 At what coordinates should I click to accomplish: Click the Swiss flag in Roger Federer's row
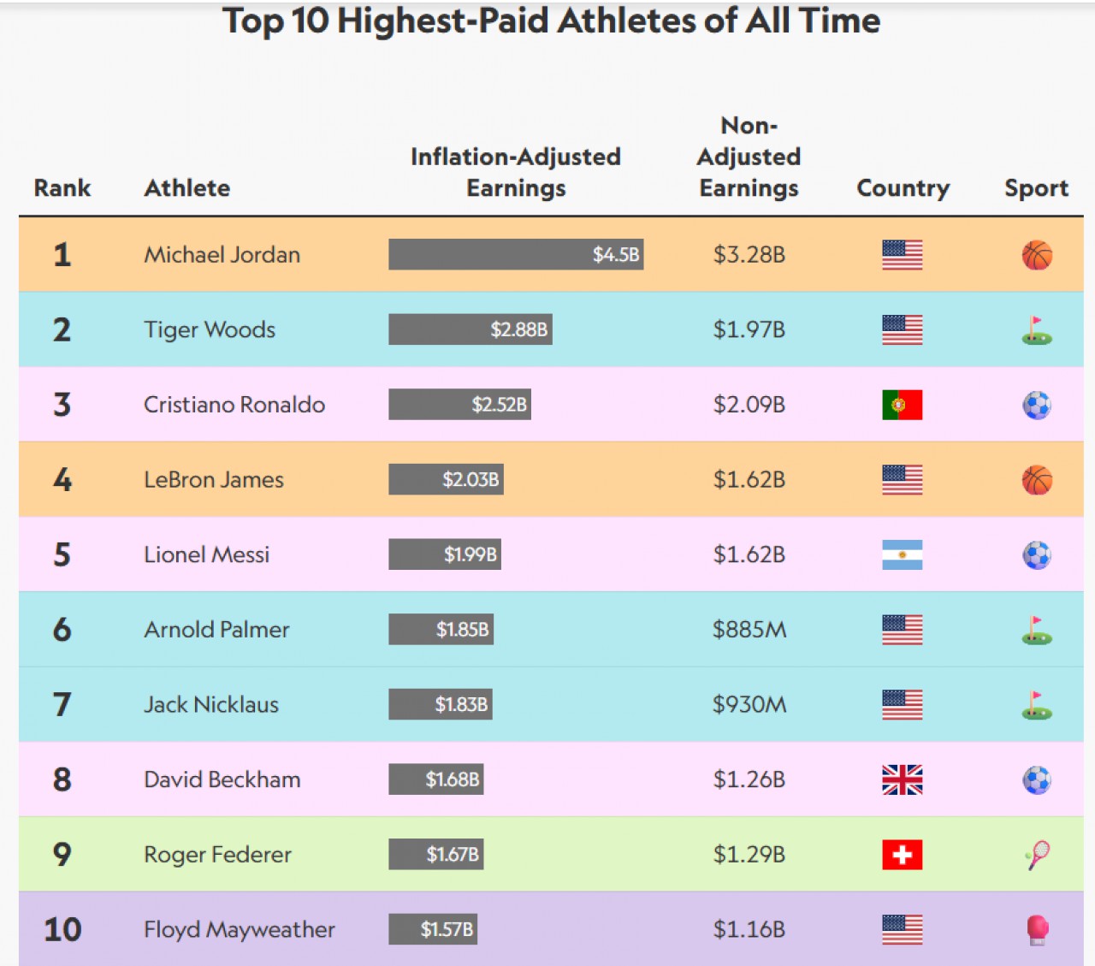[903, 855]
